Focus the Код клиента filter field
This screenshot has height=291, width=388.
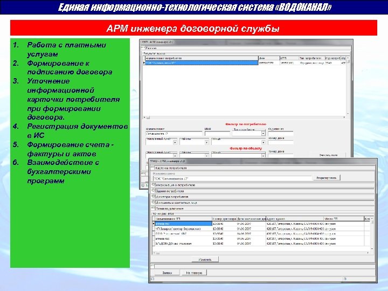pyautogui.click(x=281, y=134)
